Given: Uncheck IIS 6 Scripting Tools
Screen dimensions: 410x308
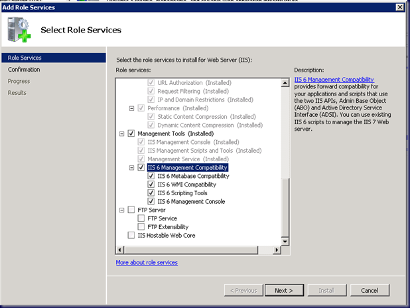Looking at the screenshot, I should click(151, 193).
